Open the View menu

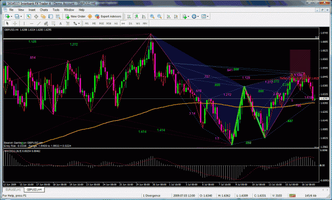click(x=21, y=10)
